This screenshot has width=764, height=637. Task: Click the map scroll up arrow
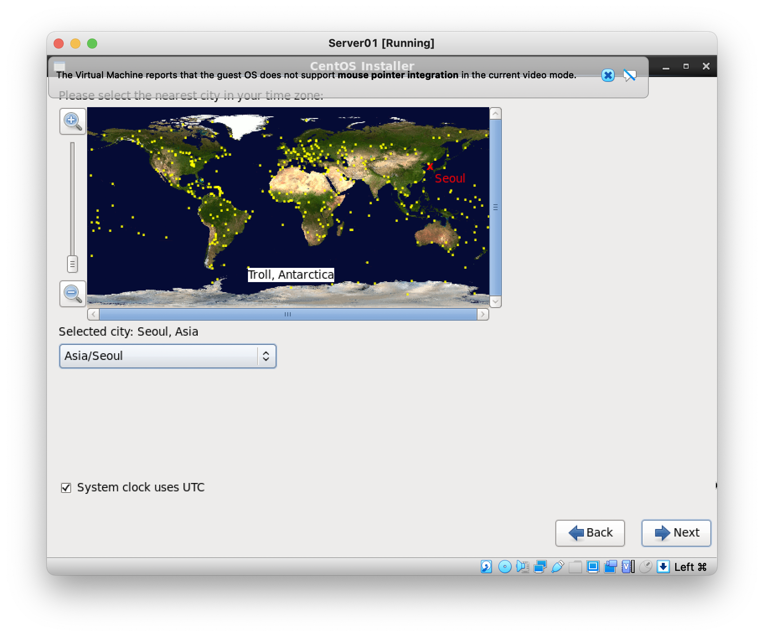(496, 113)
